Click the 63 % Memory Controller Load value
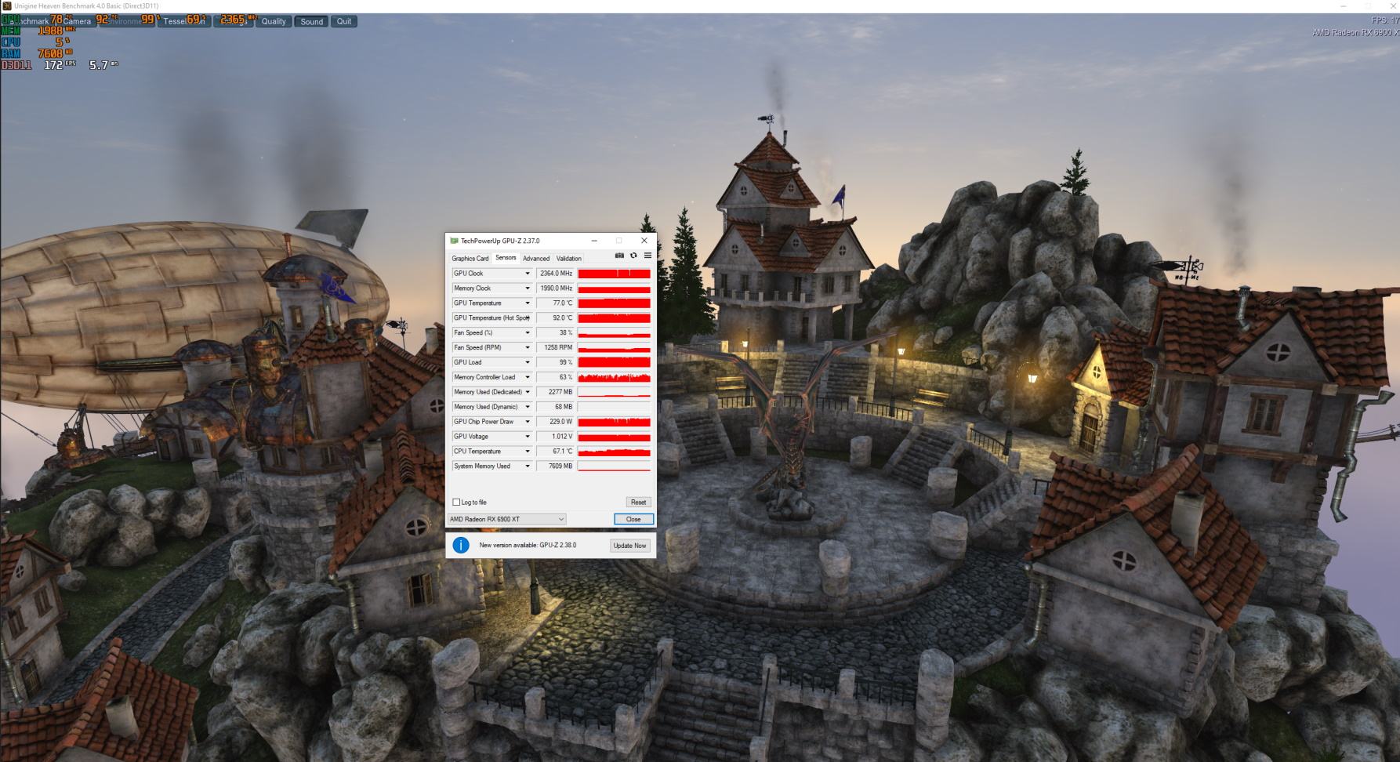Screen dimensions: 1400x762 click(x=556, y=377)
